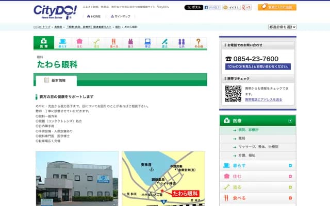Open the サイトマップ link
This screenshot has height=206, width=330.
120,16
